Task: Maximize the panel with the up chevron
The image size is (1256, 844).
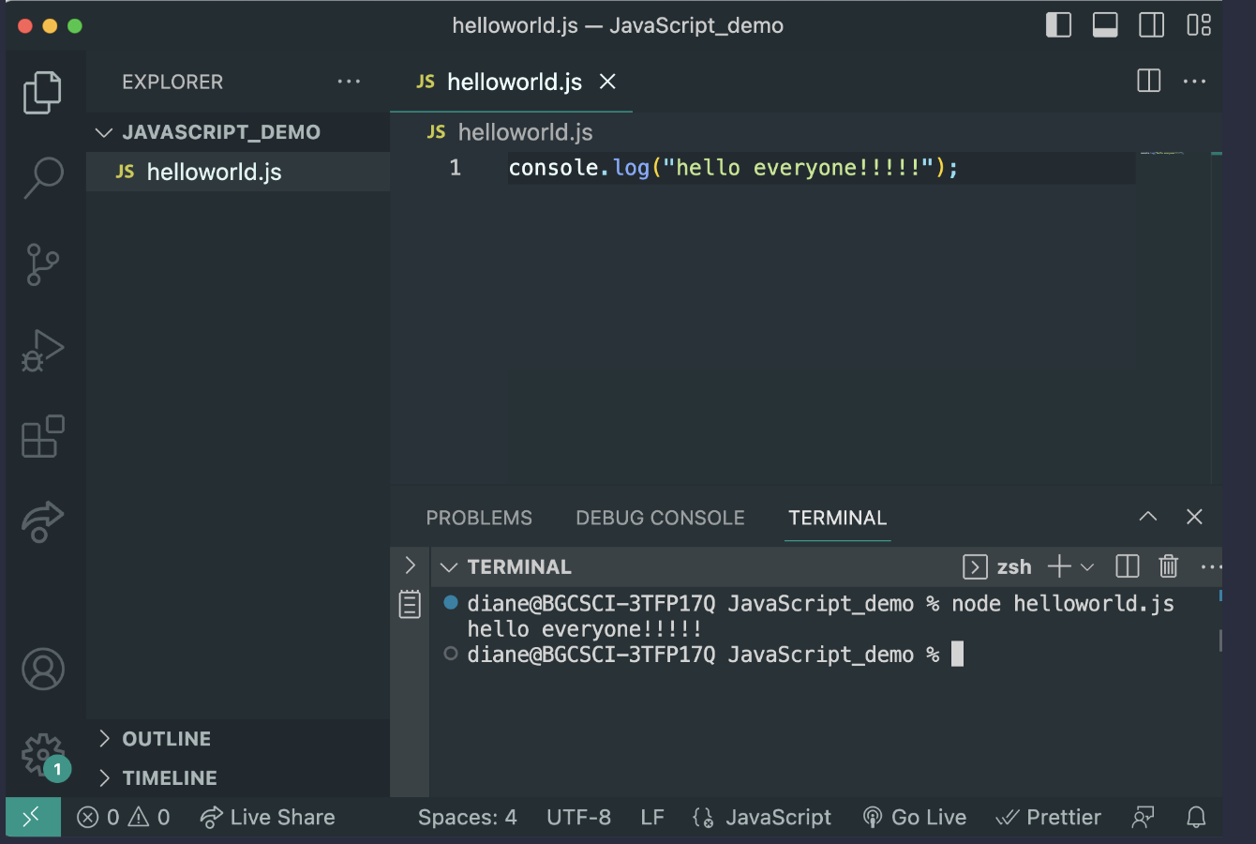Action: [1148, 517]
